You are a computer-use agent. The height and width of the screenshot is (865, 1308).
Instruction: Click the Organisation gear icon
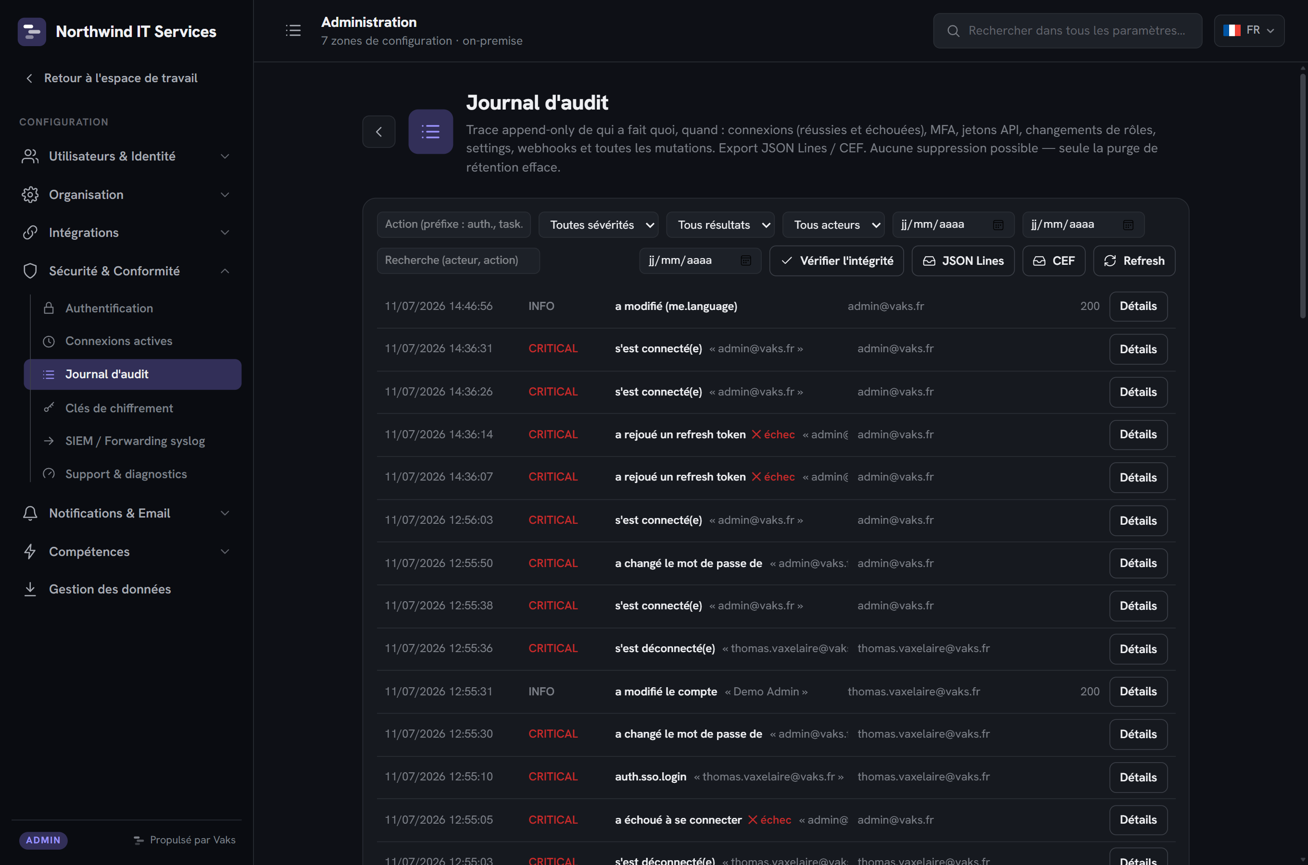click(x=30, y=195)
